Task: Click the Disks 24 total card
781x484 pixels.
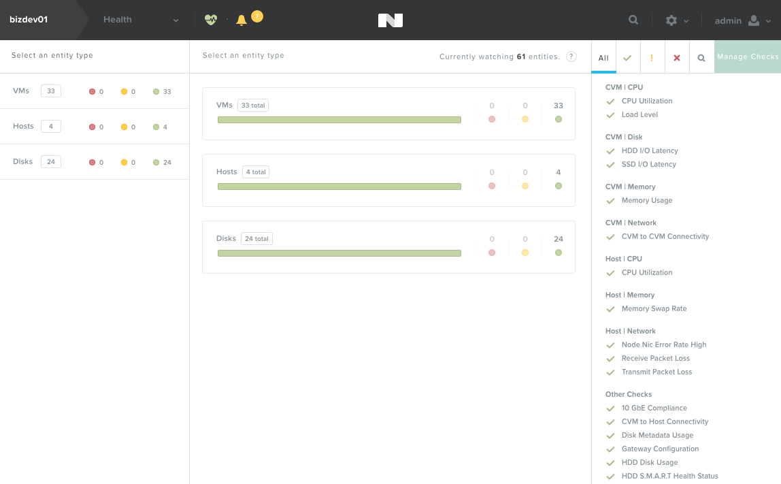Action: pyautogui.click(x=388, y=247)
